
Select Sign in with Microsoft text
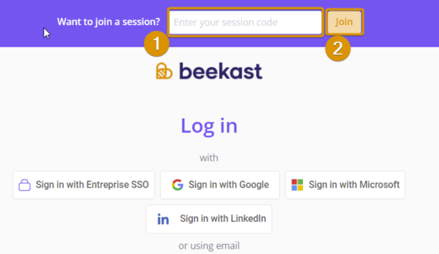354,185
